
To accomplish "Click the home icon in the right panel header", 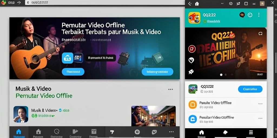I will click(197, 4).
